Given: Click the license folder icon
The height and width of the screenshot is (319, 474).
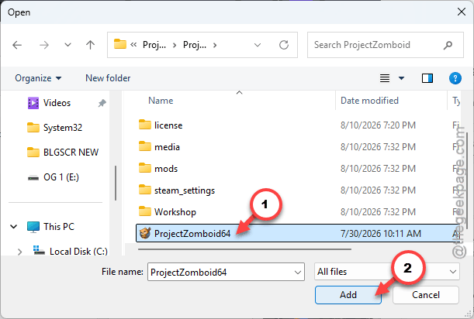Looking at the screenshot, I should [145, 125].
